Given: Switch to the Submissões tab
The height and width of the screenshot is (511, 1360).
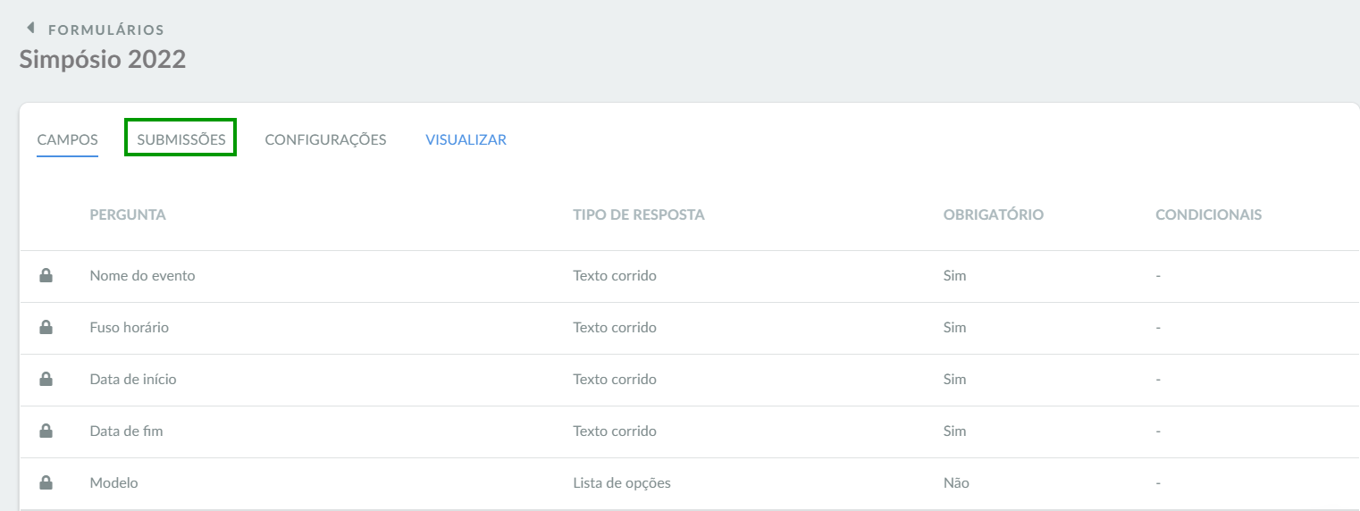Looking at the screenshot, I should 181,140.
